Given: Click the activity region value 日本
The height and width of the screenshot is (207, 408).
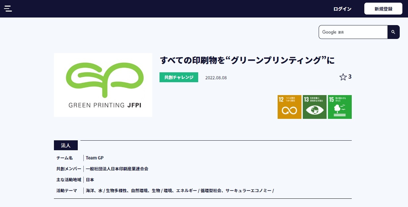Looking at the screenshot, I should point(90,180).
